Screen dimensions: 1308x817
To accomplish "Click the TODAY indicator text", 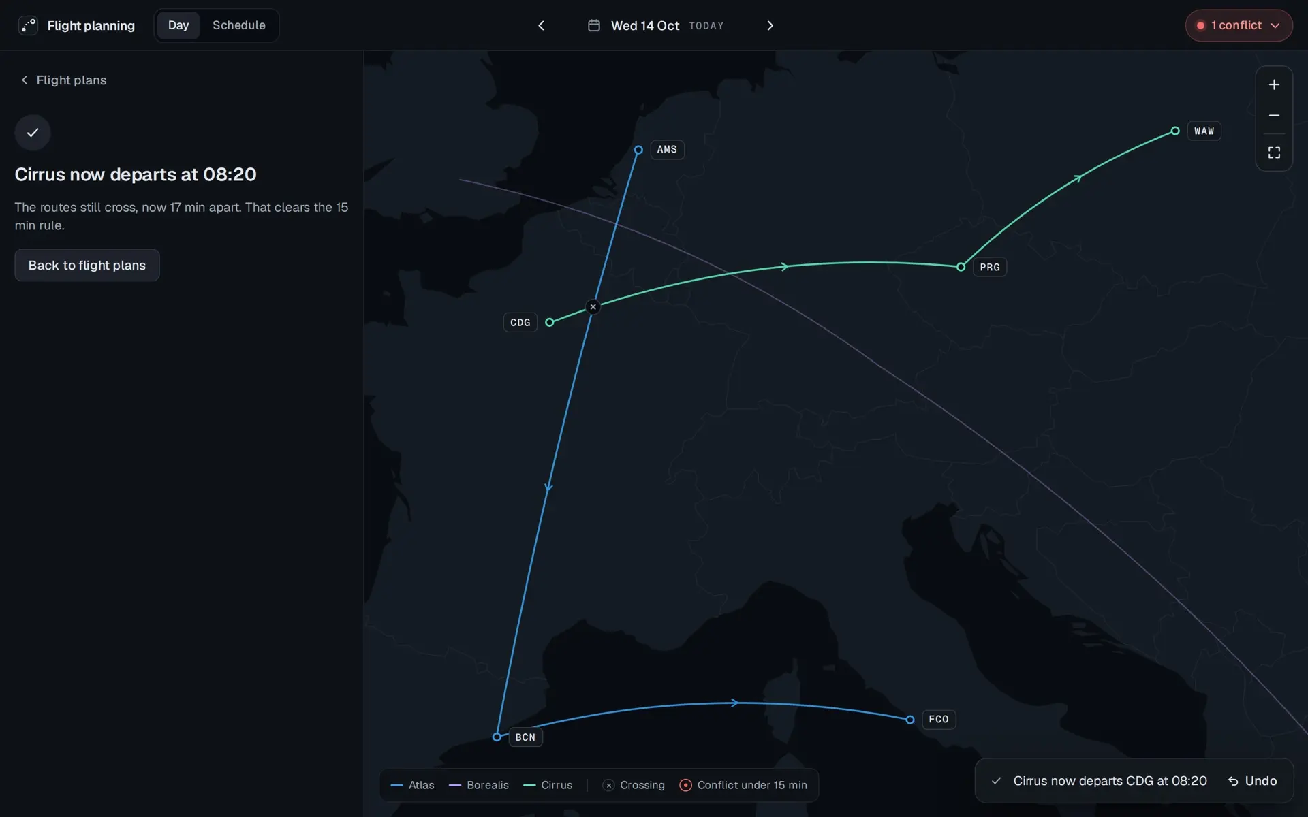I will [706, 26].
